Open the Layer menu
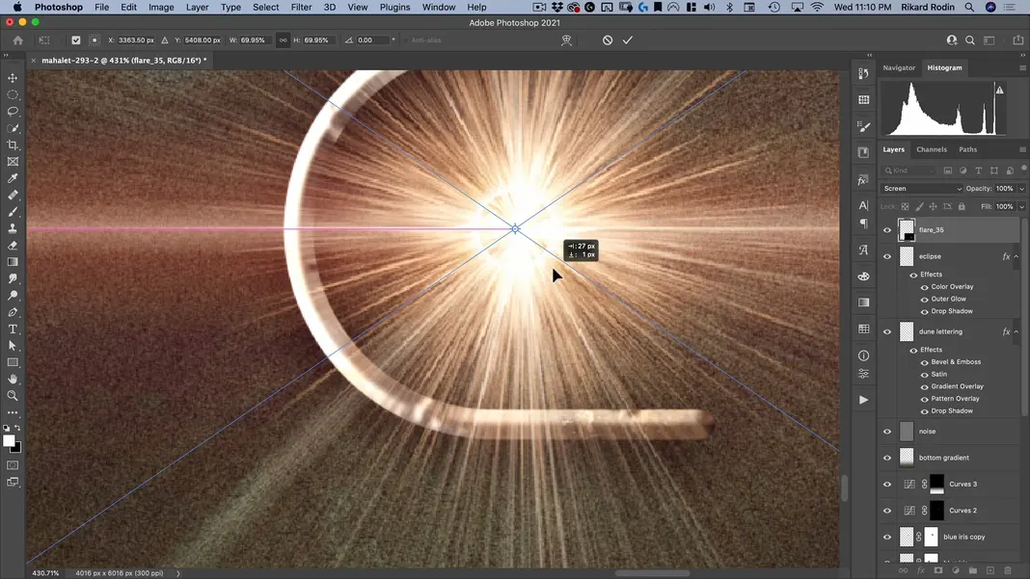Screen dimensions: 1030x579 [197, 7]
